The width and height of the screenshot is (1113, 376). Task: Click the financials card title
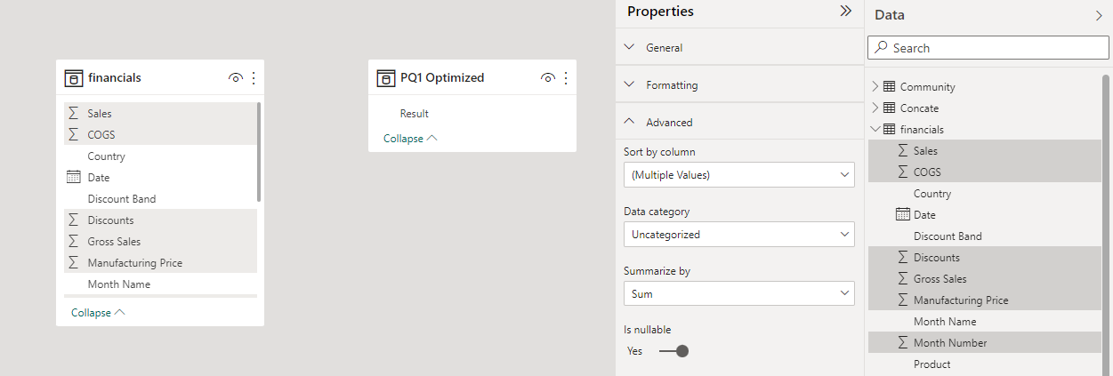(115, 77)
